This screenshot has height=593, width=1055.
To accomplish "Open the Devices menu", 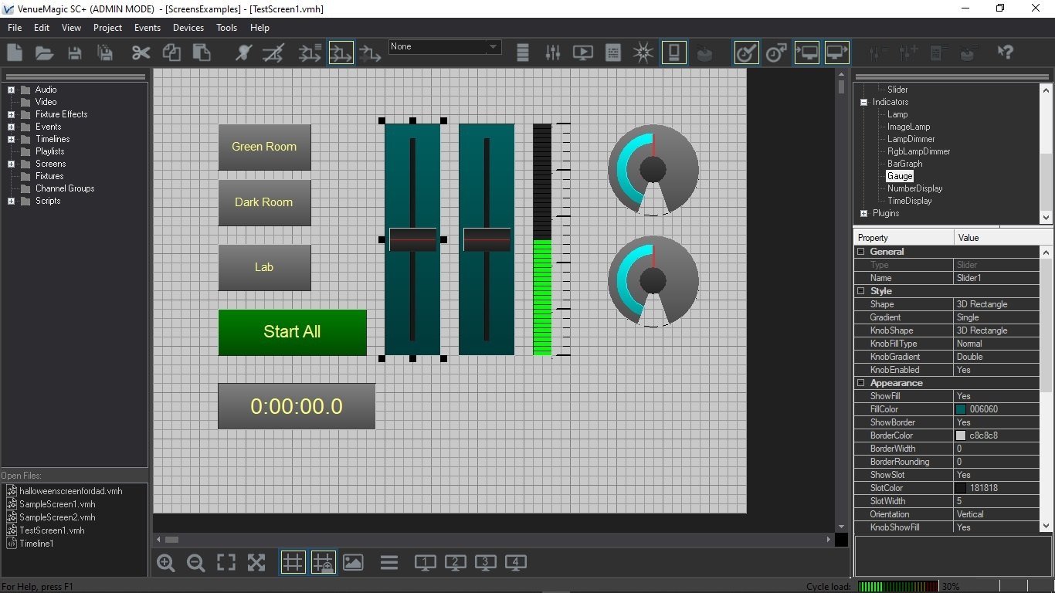I will tap(188, 27).
